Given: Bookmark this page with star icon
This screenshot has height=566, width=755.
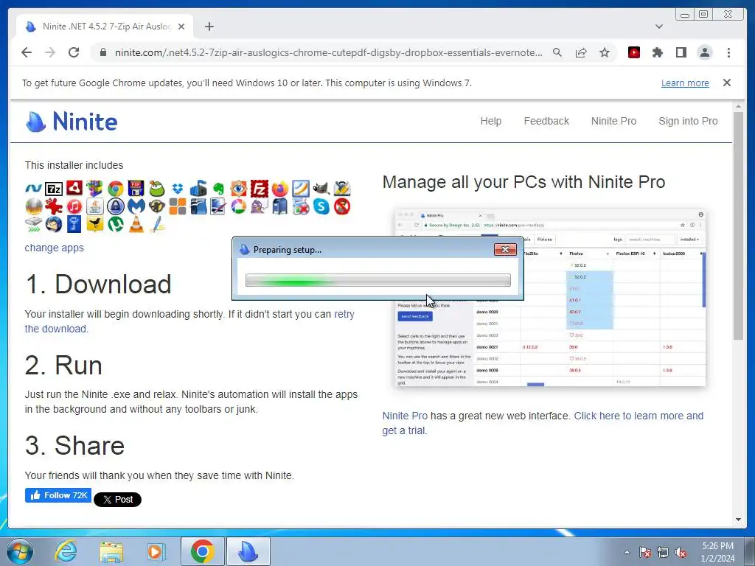Looking at the screenshot, I should (605, 52).
